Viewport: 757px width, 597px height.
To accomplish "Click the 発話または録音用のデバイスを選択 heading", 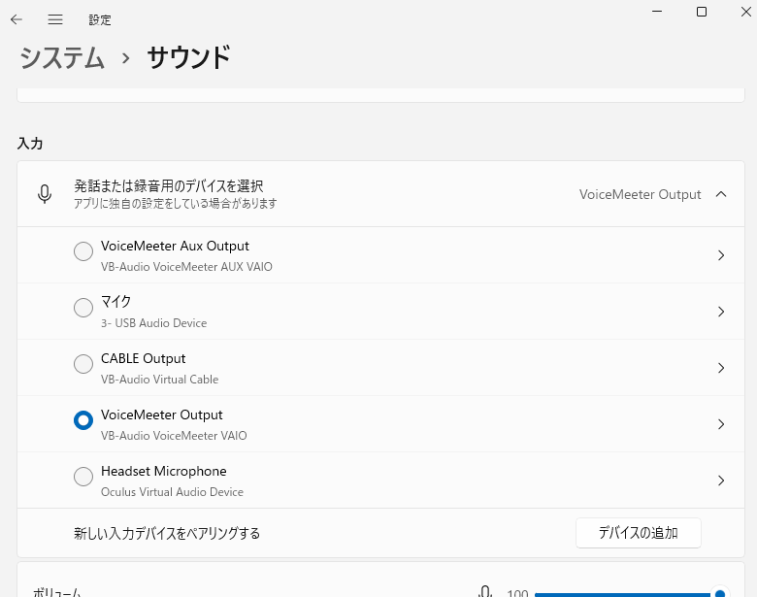I will click(x=169, y=186).
